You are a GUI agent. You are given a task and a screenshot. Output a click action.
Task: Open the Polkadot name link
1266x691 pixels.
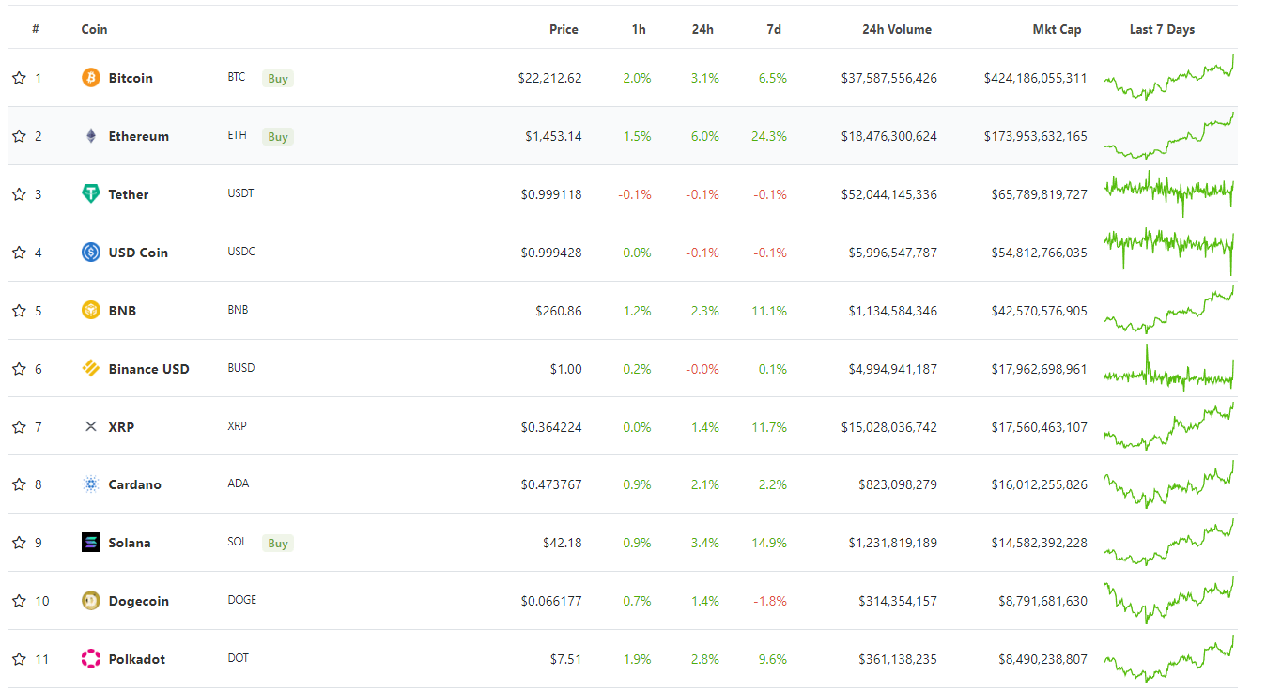pyautogui.click(x=137, y=659)
